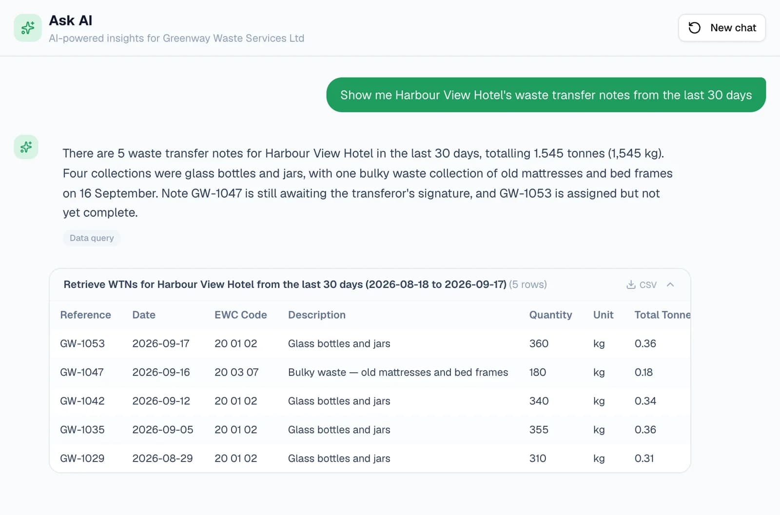Select reference GW-1053
Image resolution: width=780 pixels, height=515 pixels.
point(82,343)
